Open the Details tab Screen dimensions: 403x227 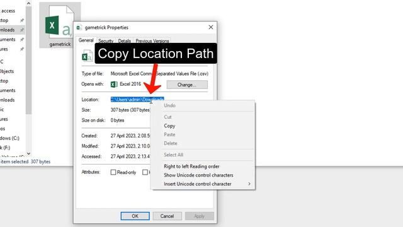point(125,41)
